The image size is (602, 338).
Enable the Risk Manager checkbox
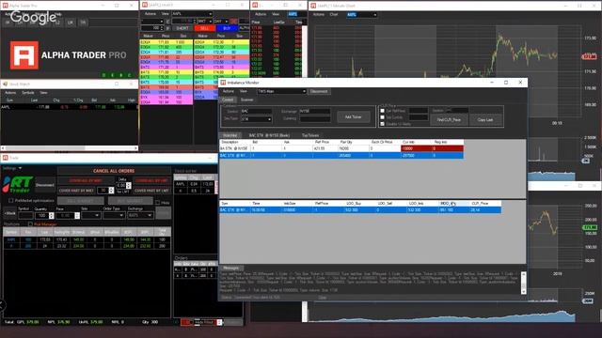pyautogui.click(x=30, y=224)
